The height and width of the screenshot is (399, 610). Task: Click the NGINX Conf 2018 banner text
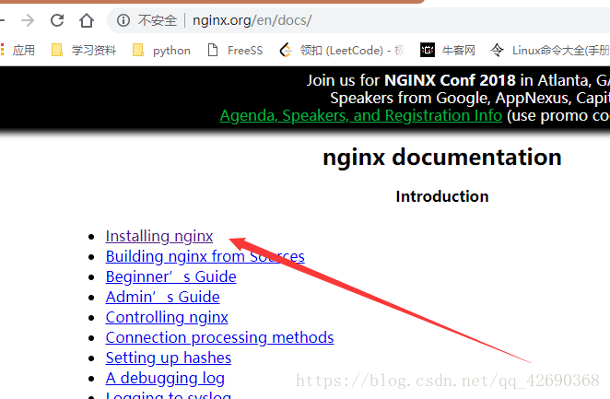(450, 80)
